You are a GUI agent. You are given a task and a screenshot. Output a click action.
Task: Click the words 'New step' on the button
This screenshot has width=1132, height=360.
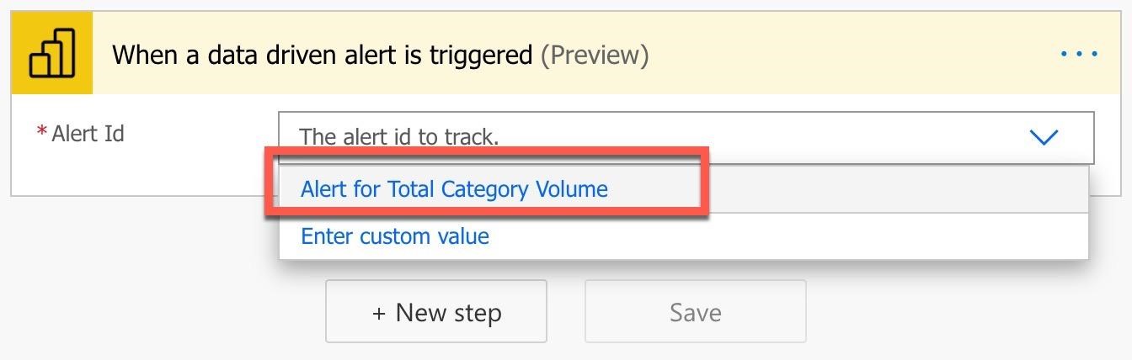[x=448, y=313]
